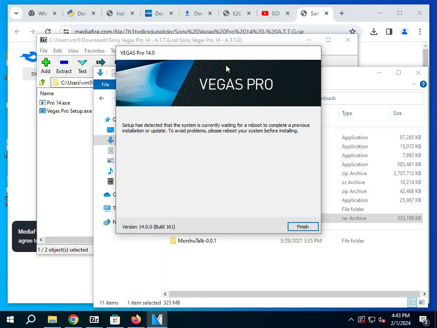
Task: Open taskbar search magnifier
Action: (31, 319)
